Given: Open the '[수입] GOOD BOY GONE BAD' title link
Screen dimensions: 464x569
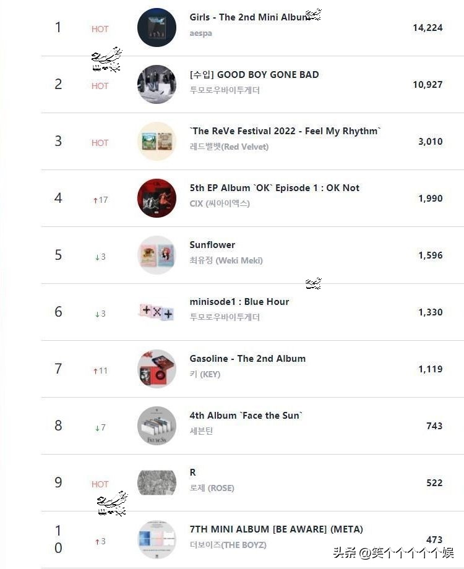Looking at the screenshot, I should click(254, 75).
